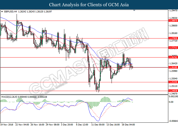Click the 1.25980 price axis value
The width and height of the screenshot is (178, 127).
[173, 71]
